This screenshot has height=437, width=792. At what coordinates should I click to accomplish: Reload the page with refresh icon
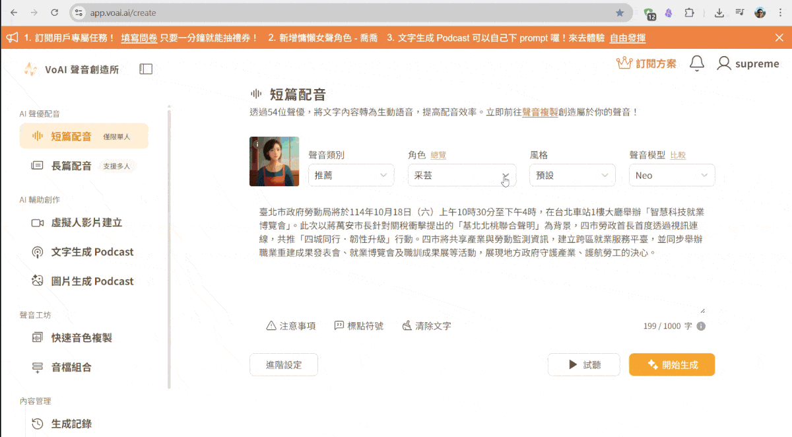[54, 13]
